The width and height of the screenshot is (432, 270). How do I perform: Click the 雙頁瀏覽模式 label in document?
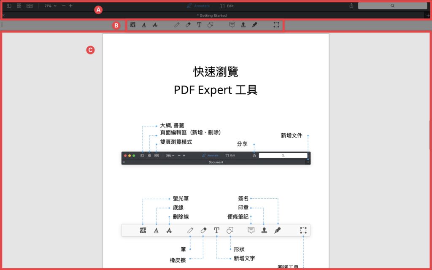176,142
